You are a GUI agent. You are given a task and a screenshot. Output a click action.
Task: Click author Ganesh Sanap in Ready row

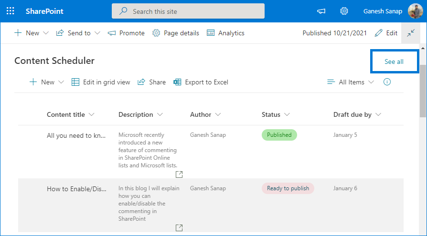pos(208,188)
